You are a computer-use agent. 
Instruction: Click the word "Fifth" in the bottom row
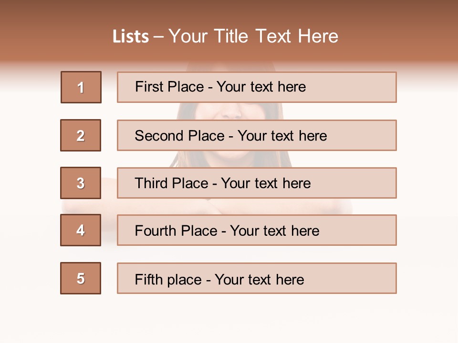[148, 279]
